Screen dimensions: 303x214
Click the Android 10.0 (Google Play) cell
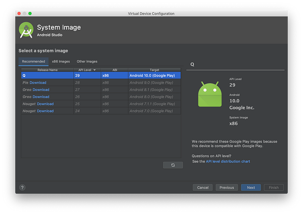coord(155,75)
